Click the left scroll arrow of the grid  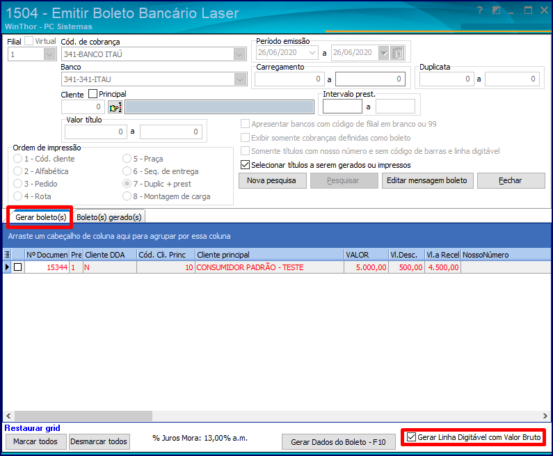point(8,416)
